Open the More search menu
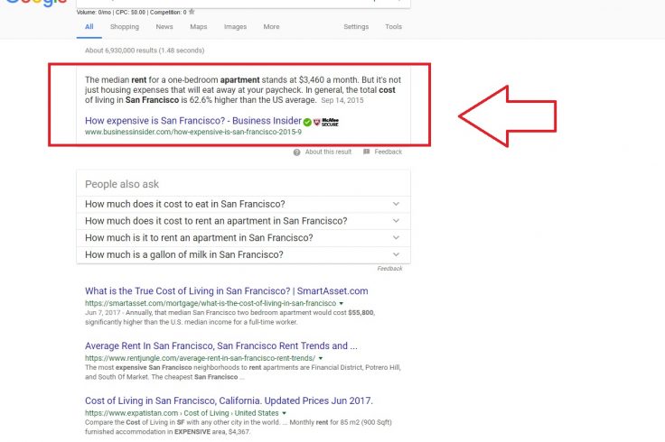 point(271,27)
